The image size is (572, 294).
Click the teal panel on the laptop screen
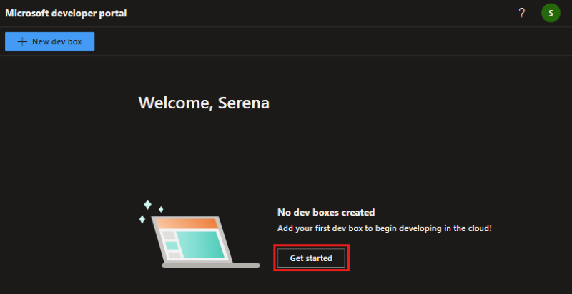pos(201,245)
